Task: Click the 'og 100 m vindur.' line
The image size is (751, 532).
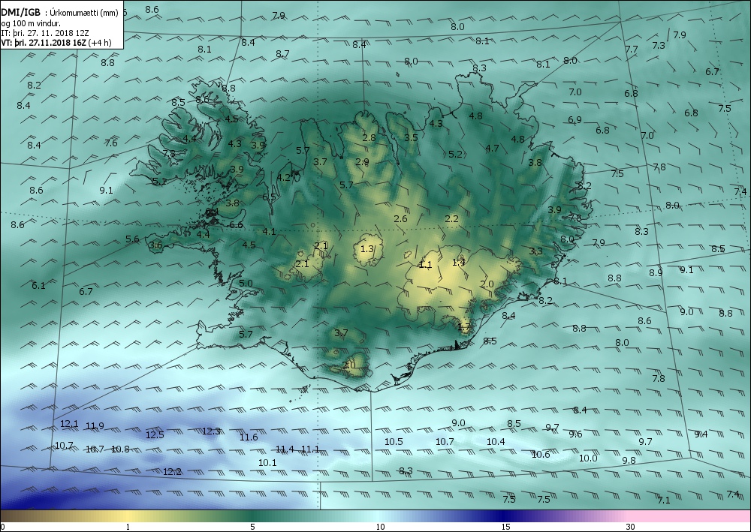Action: pyautogui.click(x=31, y=23)
